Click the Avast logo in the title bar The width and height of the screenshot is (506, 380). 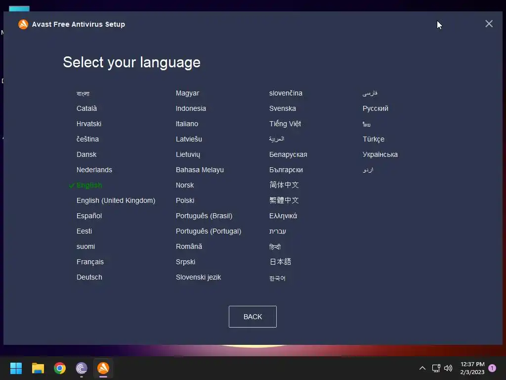pos(23,24)
